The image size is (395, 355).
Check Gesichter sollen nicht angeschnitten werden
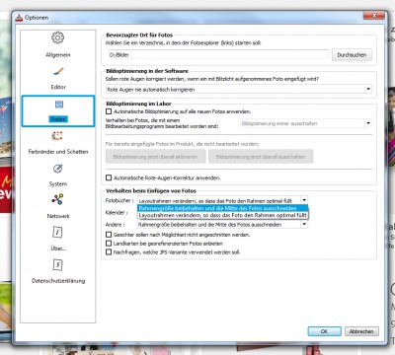(109, 235)
